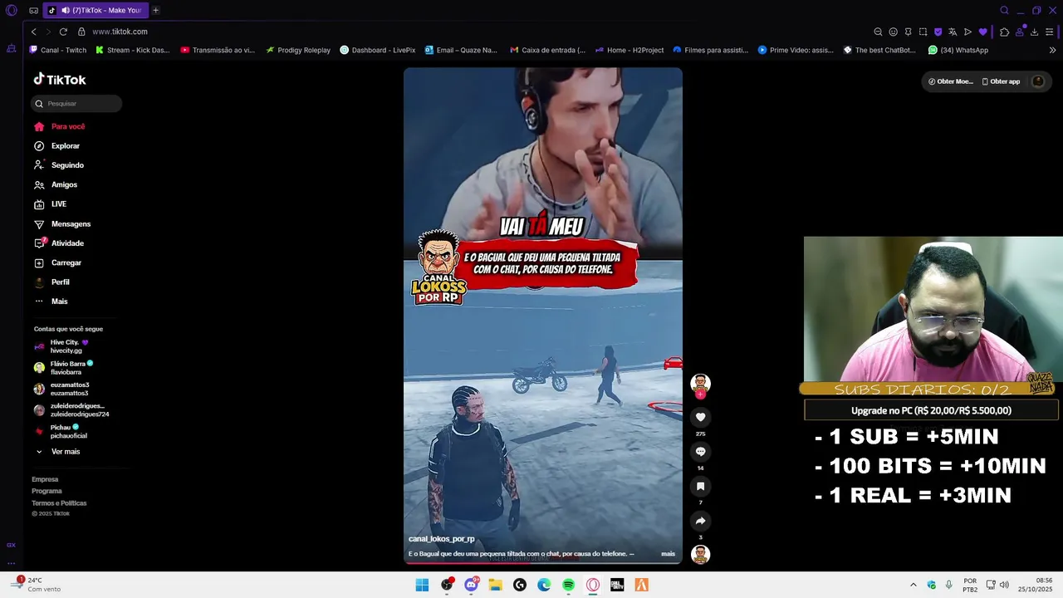The image size is (1063, 598).
Task: Click the emoji smiley toolbar icon
Action: pos(893,32)
